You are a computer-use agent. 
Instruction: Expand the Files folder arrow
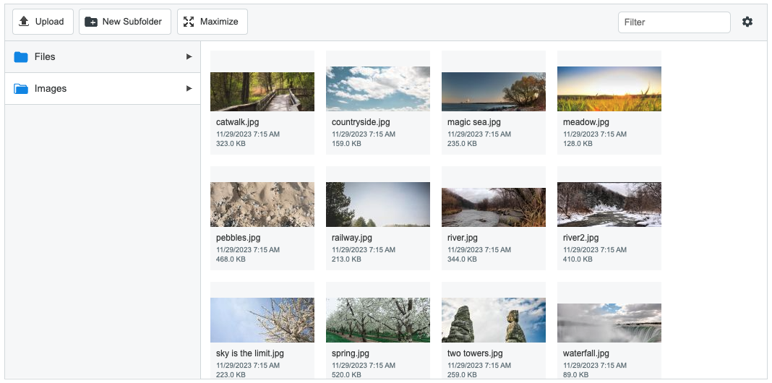pos(189,56)
